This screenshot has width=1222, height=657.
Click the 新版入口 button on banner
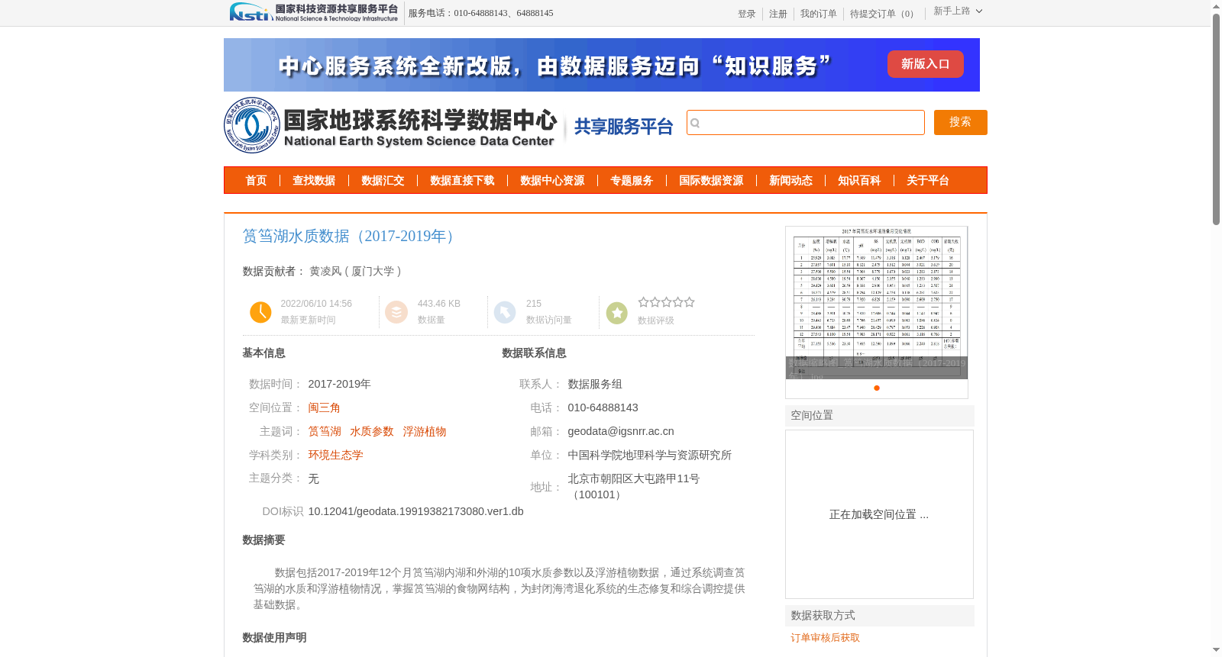point(926,64)
